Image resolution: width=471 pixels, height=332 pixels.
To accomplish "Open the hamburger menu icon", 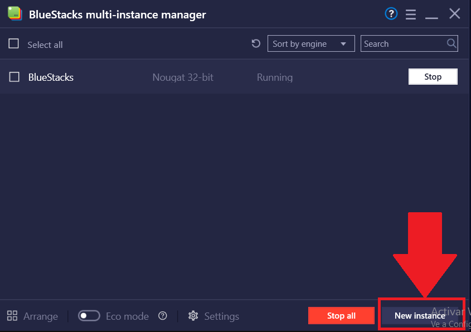I will pos(411,14).
